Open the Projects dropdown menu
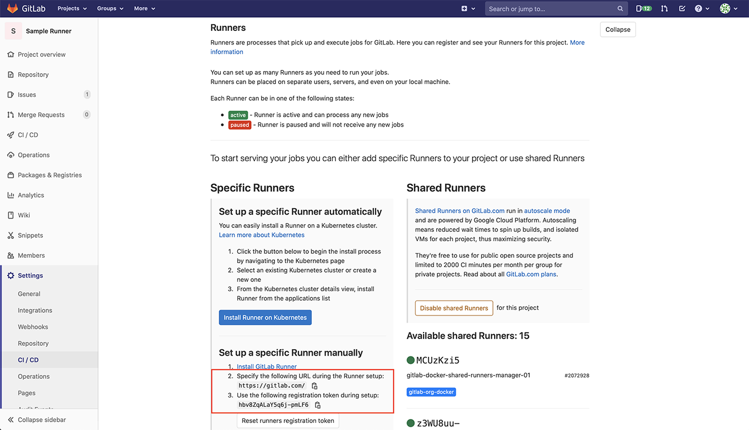 (72, 8)
